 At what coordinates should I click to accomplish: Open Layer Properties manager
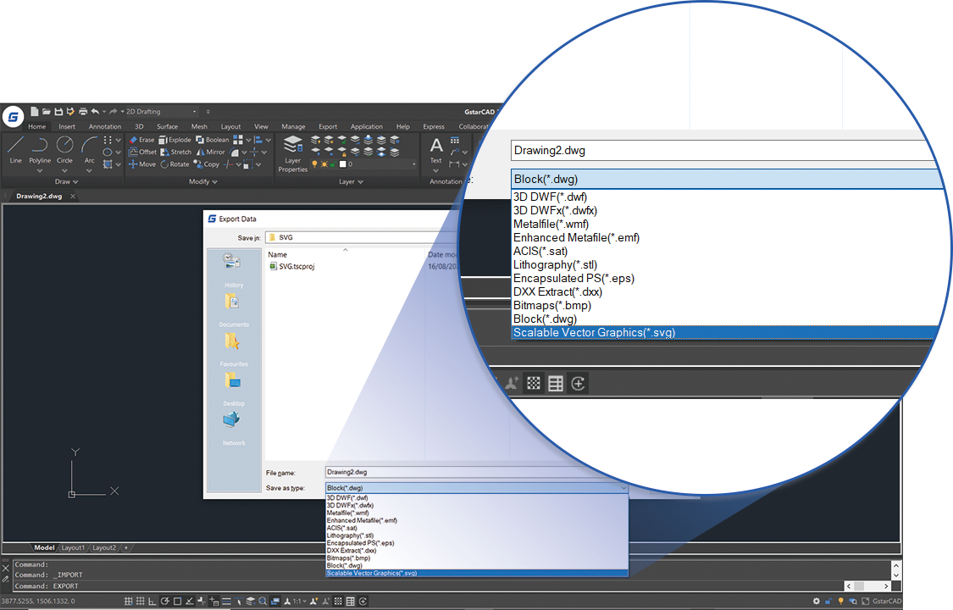click(x=293, y=153)
